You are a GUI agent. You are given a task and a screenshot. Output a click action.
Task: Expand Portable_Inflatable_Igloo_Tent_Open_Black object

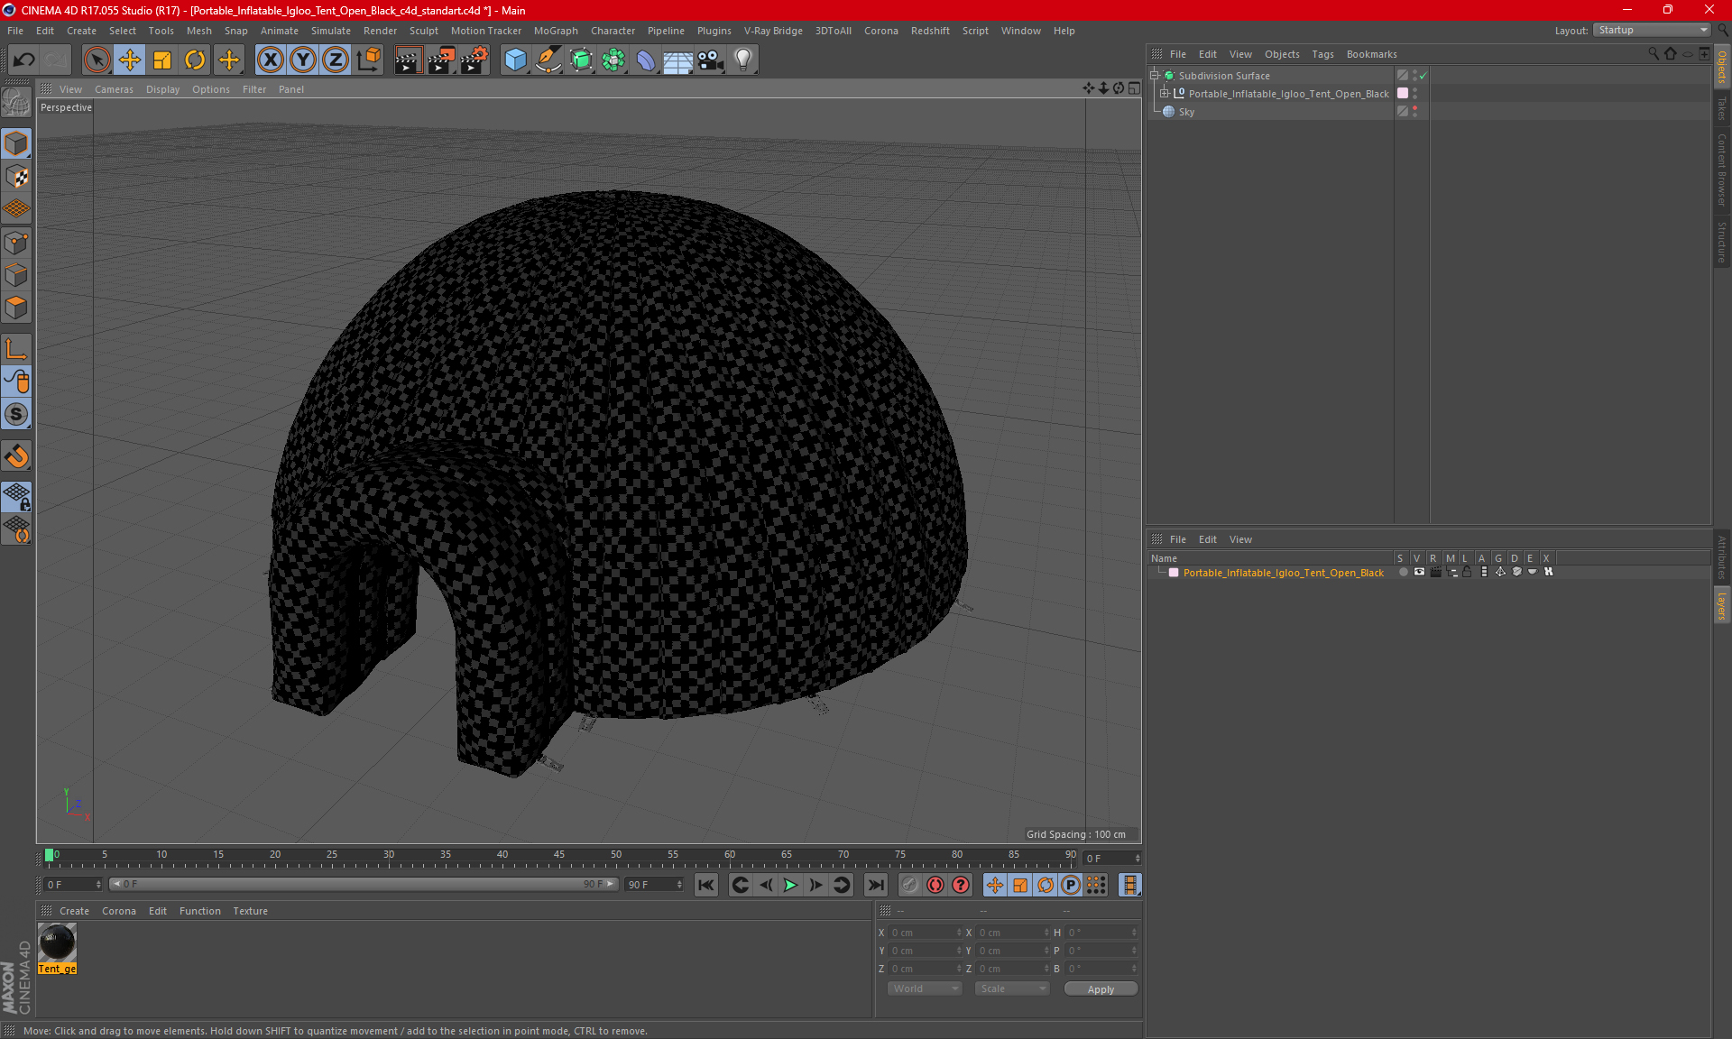(1165, 94)
